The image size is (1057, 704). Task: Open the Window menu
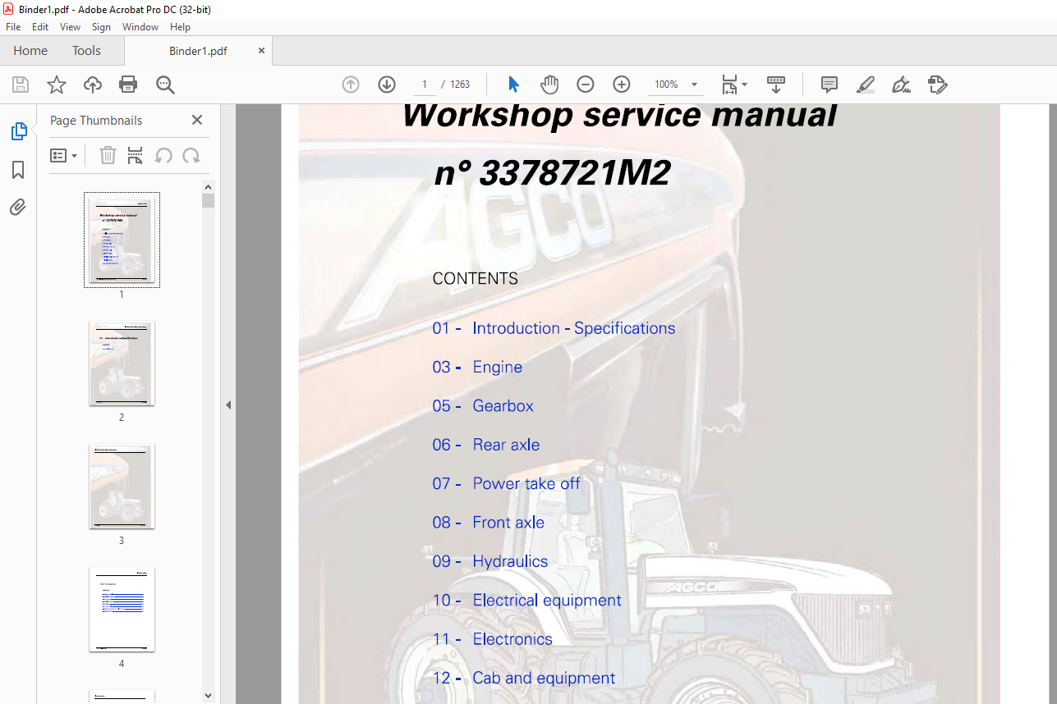140,27
